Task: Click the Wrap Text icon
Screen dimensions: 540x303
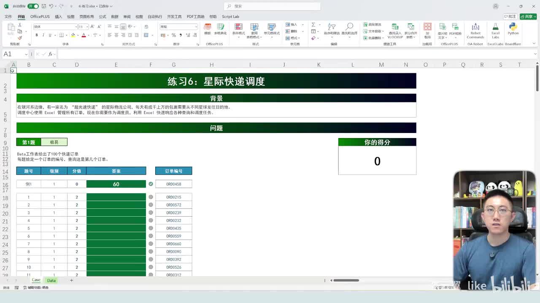Action: tap(146, 27)
